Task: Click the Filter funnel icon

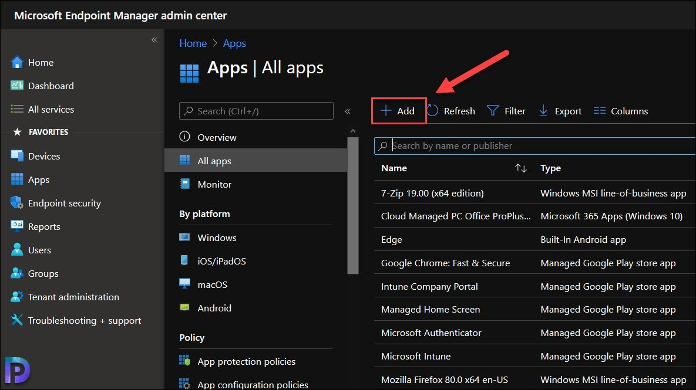Action: pos(493,110)
